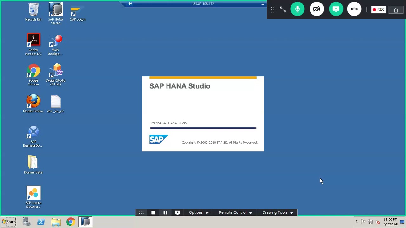This screenshot has width=406, height=228.
Task: Stop the remote session with square button
Action: click(153, 212)
